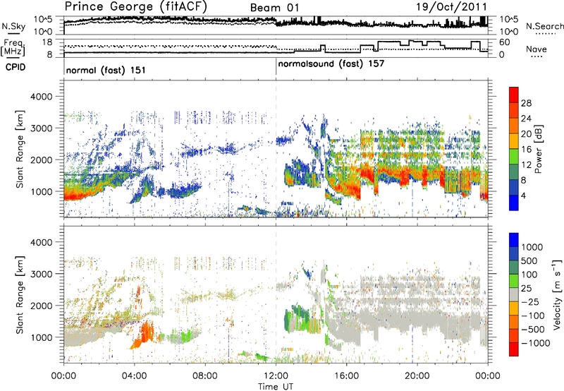Click the '-1000' value on Velocity color bar

coord(536,343)
